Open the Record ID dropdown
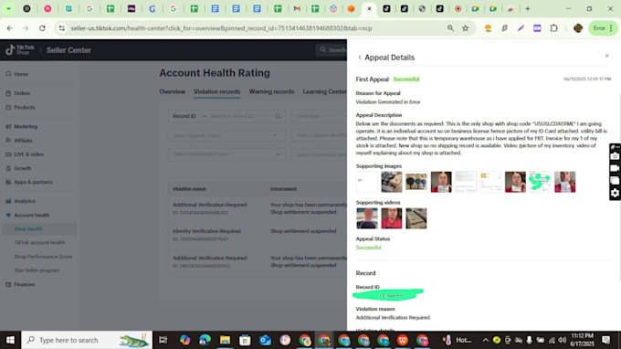Viewport: 621px width, 349px height. coord(188,116)
